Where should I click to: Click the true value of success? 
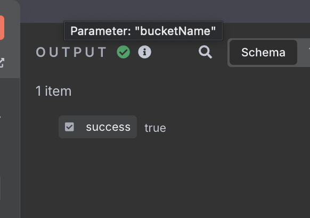point(155,128)
